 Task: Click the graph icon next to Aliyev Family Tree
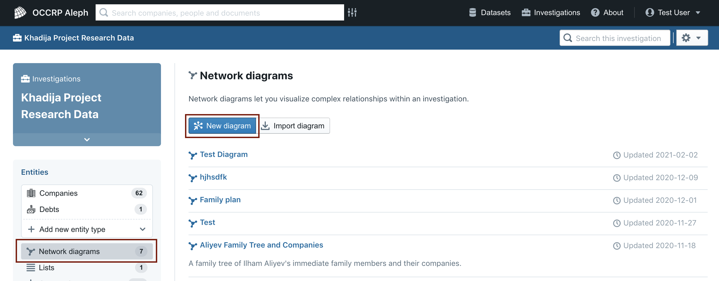pos(193,246)
